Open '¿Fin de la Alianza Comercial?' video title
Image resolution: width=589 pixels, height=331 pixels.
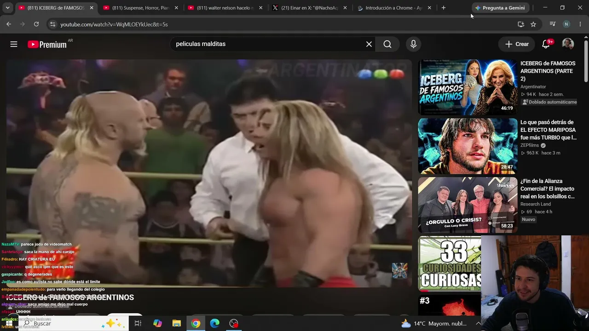tap(548, 188)
